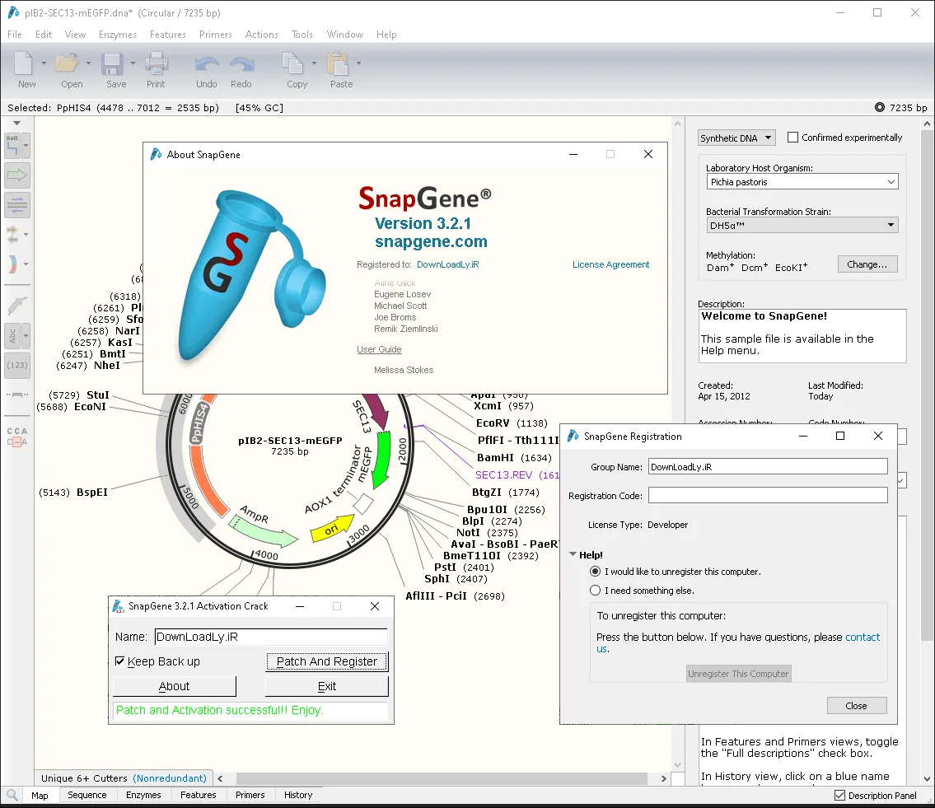Open the Tools menu
The height and width of the screenshot is (808, 935).
point(302,35)
